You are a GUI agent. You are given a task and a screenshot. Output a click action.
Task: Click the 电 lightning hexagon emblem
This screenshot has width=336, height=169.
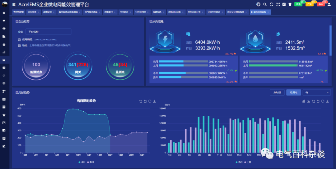point(165,41)
